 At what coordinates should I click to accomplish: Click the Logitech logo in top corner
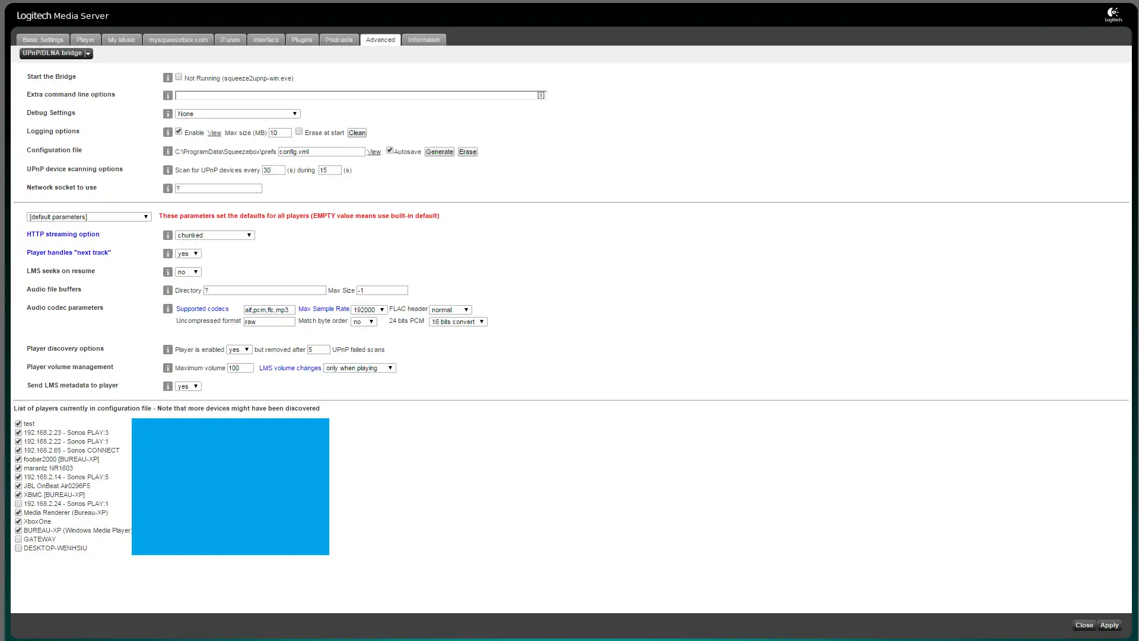click(x=1113, y=15)
